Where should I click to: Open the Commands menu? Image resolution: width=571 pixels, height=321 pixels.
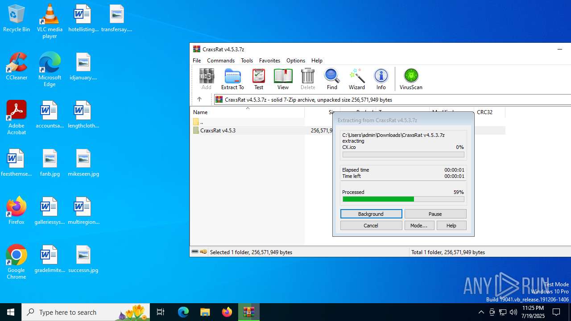click(221, 60)
